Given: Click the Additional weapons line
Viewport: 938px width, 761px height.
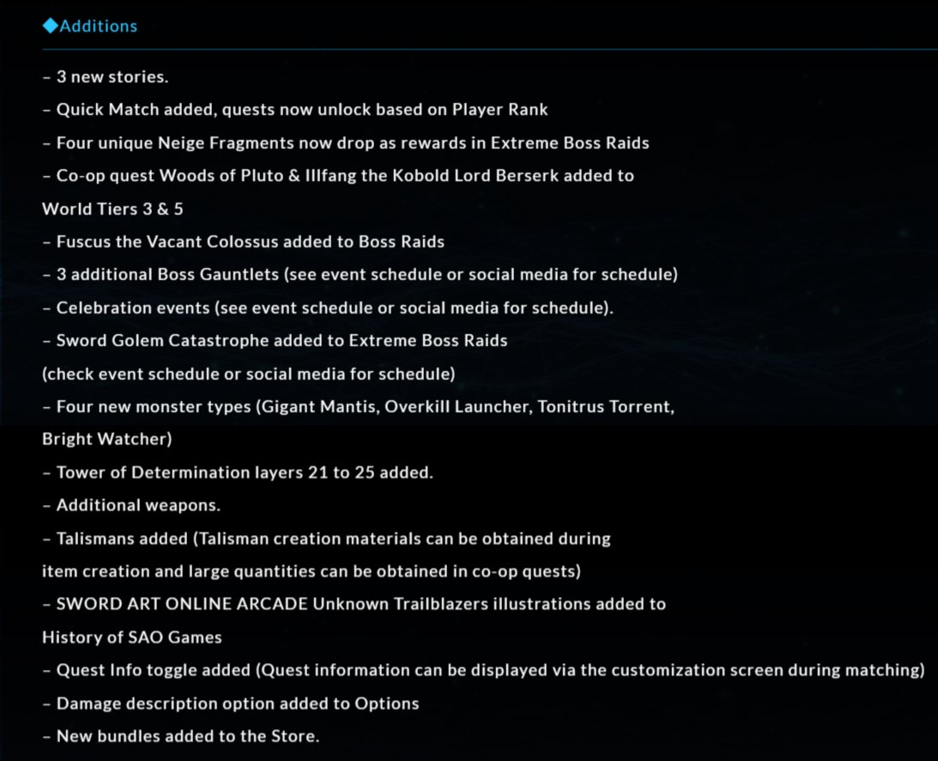Looking at the screenshot, I should 131,505.
